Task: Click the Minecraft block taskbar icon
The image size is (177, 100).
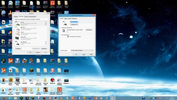Action: click(33, 98)
